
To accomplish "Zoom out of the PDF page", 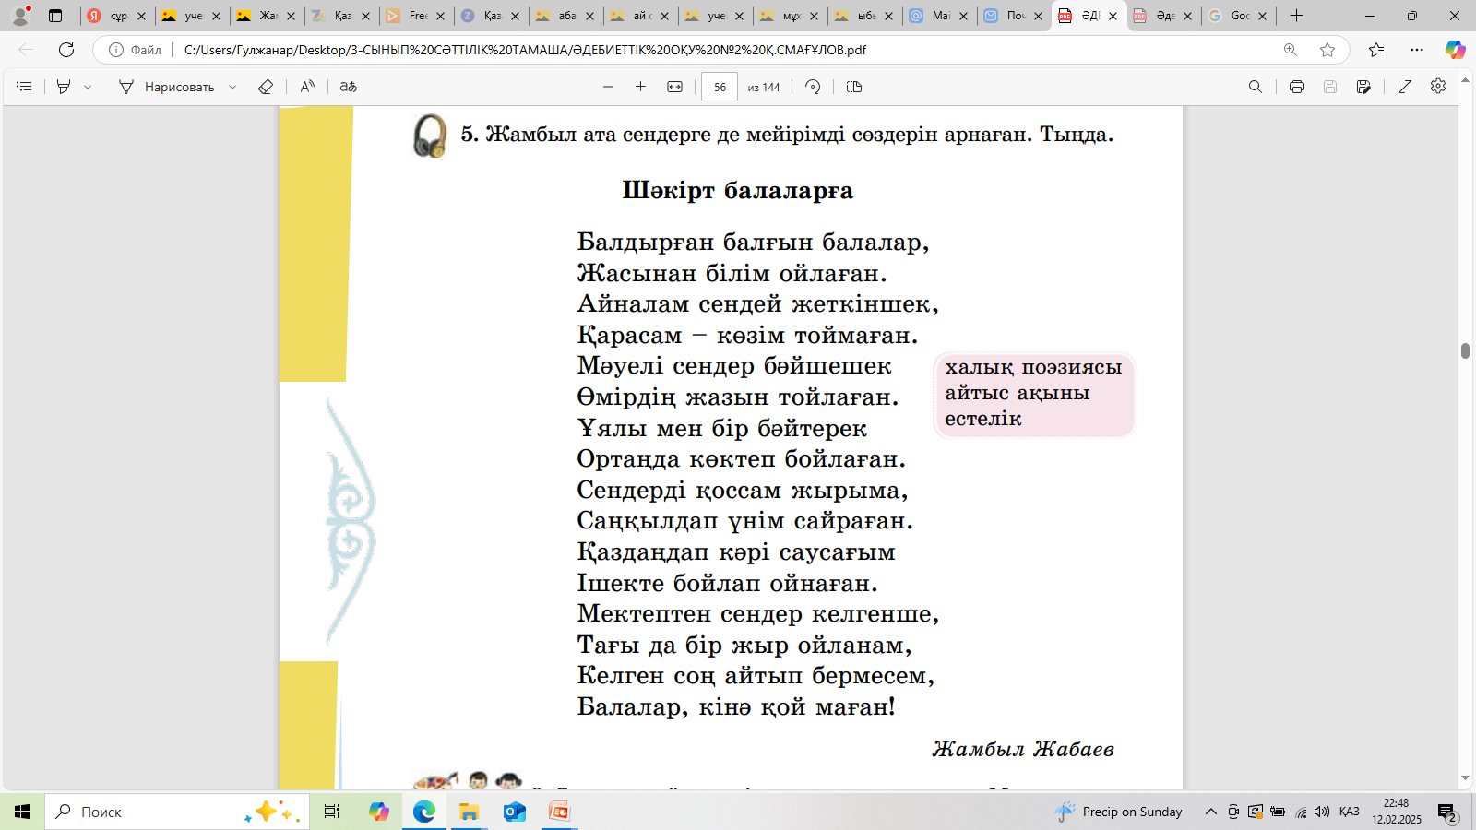I will (x=608, y=87).
